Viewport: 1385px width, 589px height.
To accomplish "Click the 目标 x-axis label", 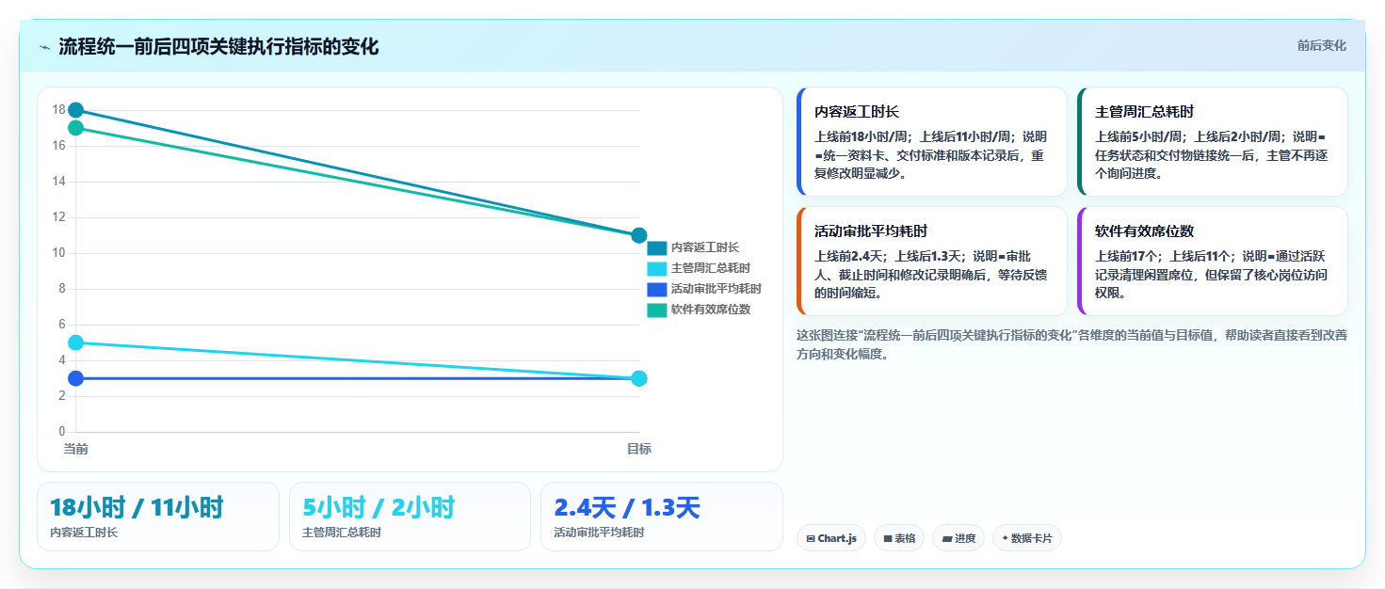I will 639,449.
